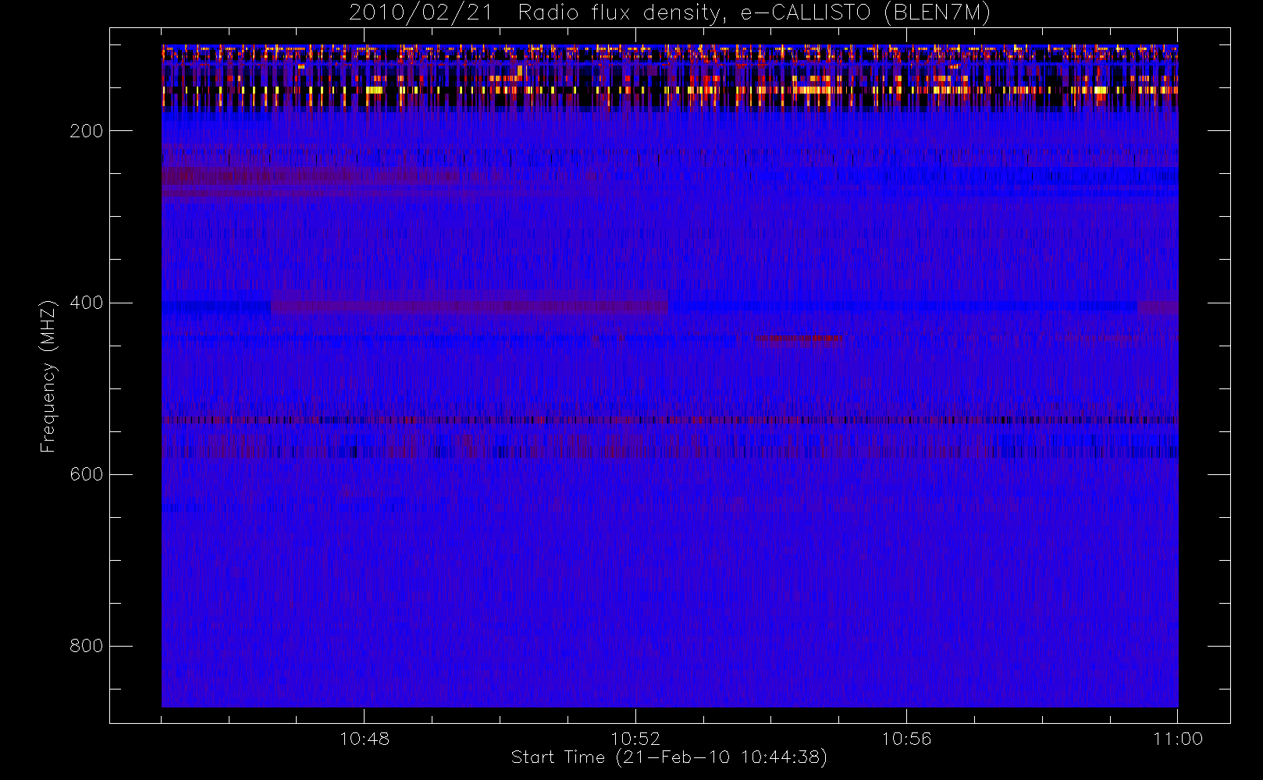Click the 11:00 time tick label

tap(1177, 739)
